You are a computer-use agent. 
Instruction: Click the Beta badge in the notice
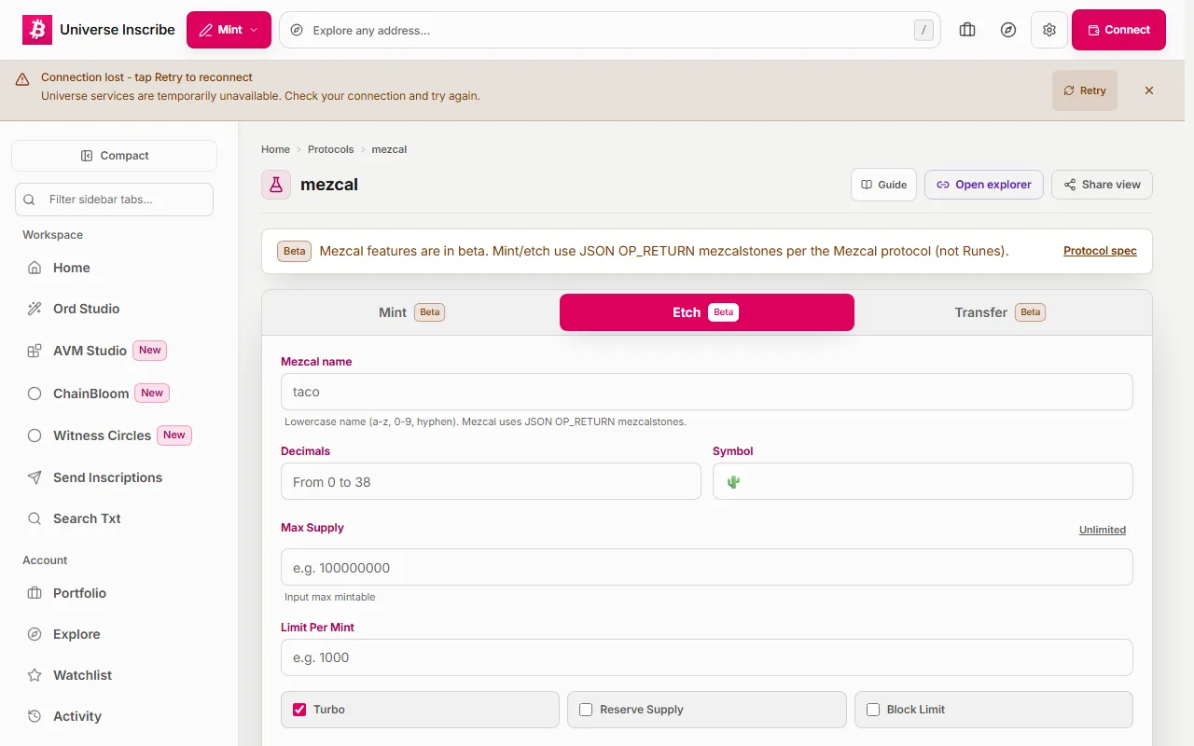click(295, 251)
